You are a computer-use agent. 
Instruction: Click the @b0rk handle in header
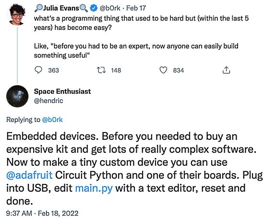[110, 8]
